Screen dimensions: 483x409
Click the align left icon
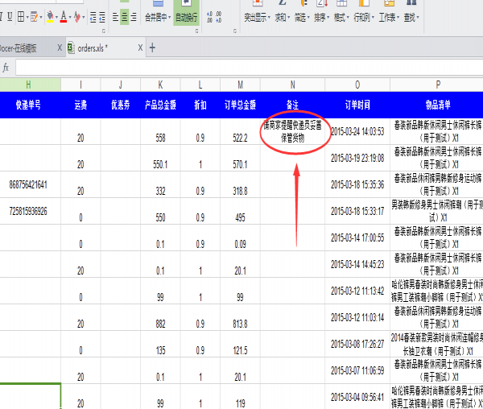[x=114, y=16]
